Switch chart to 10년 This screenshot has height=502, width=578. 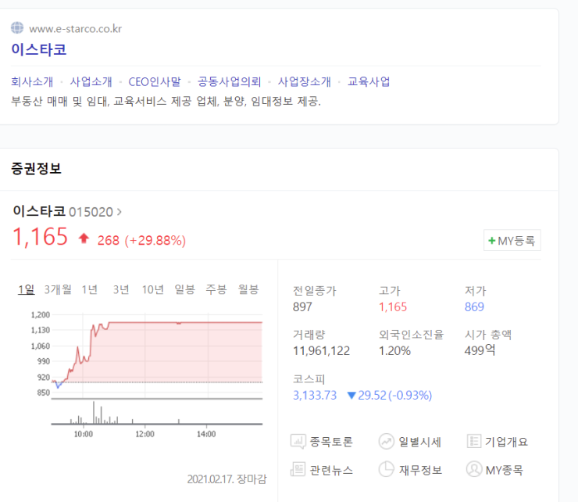tap(153, 289)
